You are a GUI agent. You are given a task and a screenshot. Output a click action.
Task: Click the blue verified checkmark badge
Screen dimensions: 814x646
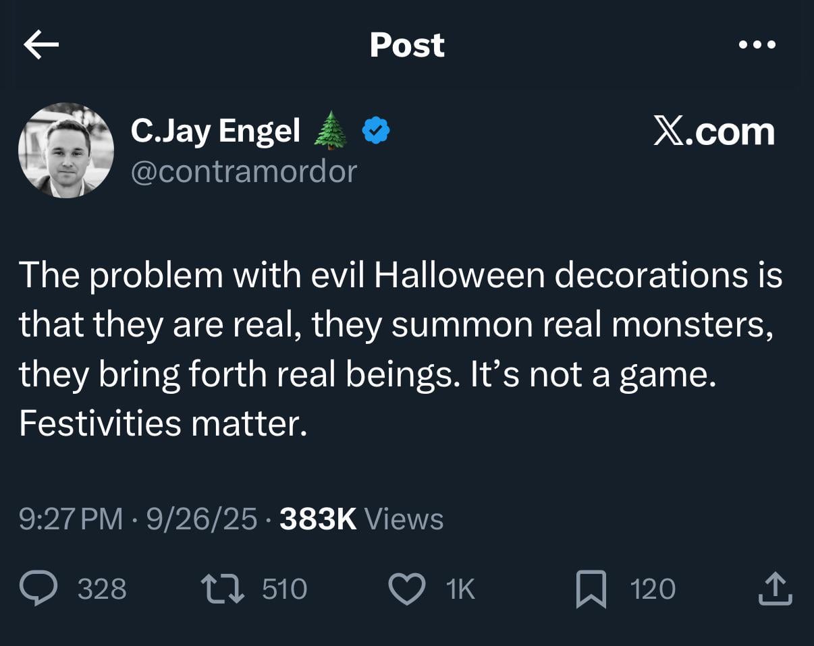point(376,131)
